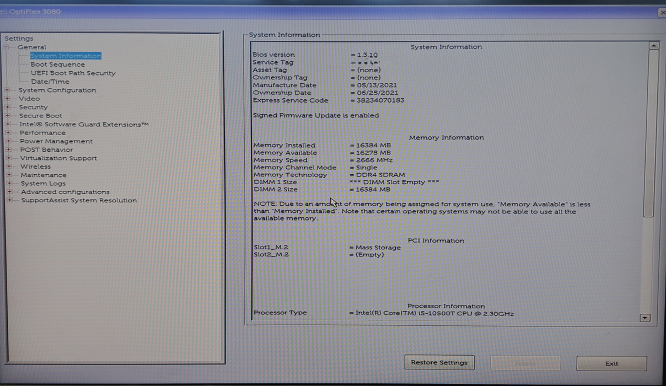The height and width of the screenshot is (386, 666).
Task: Open the Date/Time settings
Action: 50,82
